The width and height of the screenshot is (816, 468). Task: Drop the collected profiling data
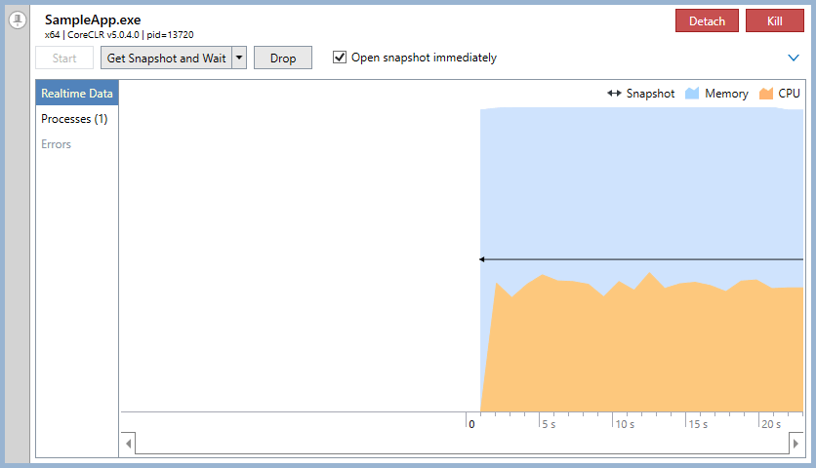(x=283, y=58)
